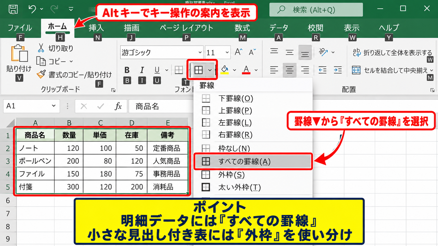The image size is (438, 246).
Task: Click the Redo arrow icon
Action: 54,9
